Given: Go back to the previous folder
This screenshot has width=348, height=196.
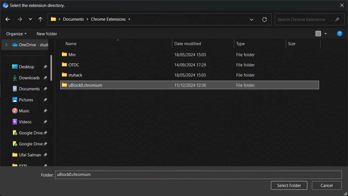Looking at the screenshot, I should click(x=8, y=19).
